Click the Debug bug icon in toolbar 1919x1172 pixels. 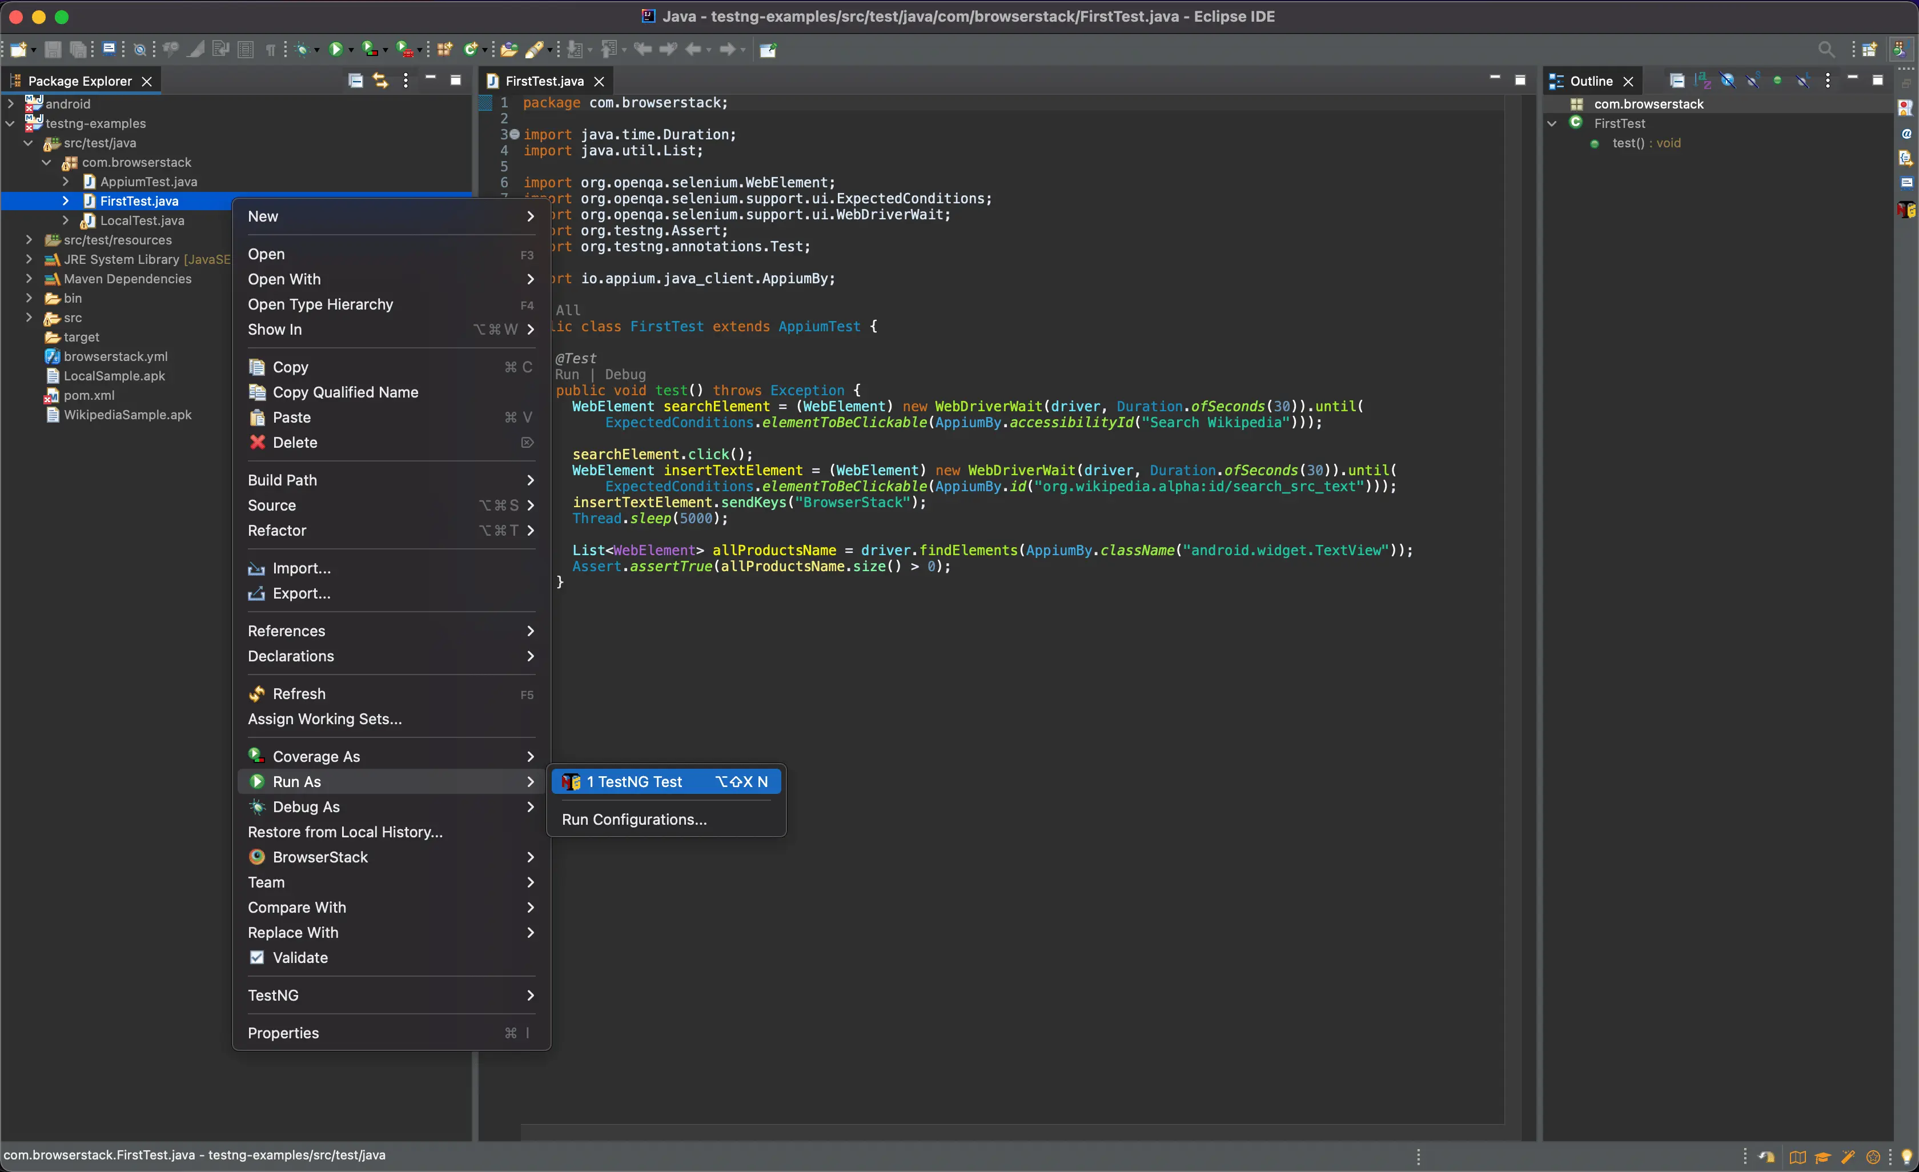pos(302,50)
